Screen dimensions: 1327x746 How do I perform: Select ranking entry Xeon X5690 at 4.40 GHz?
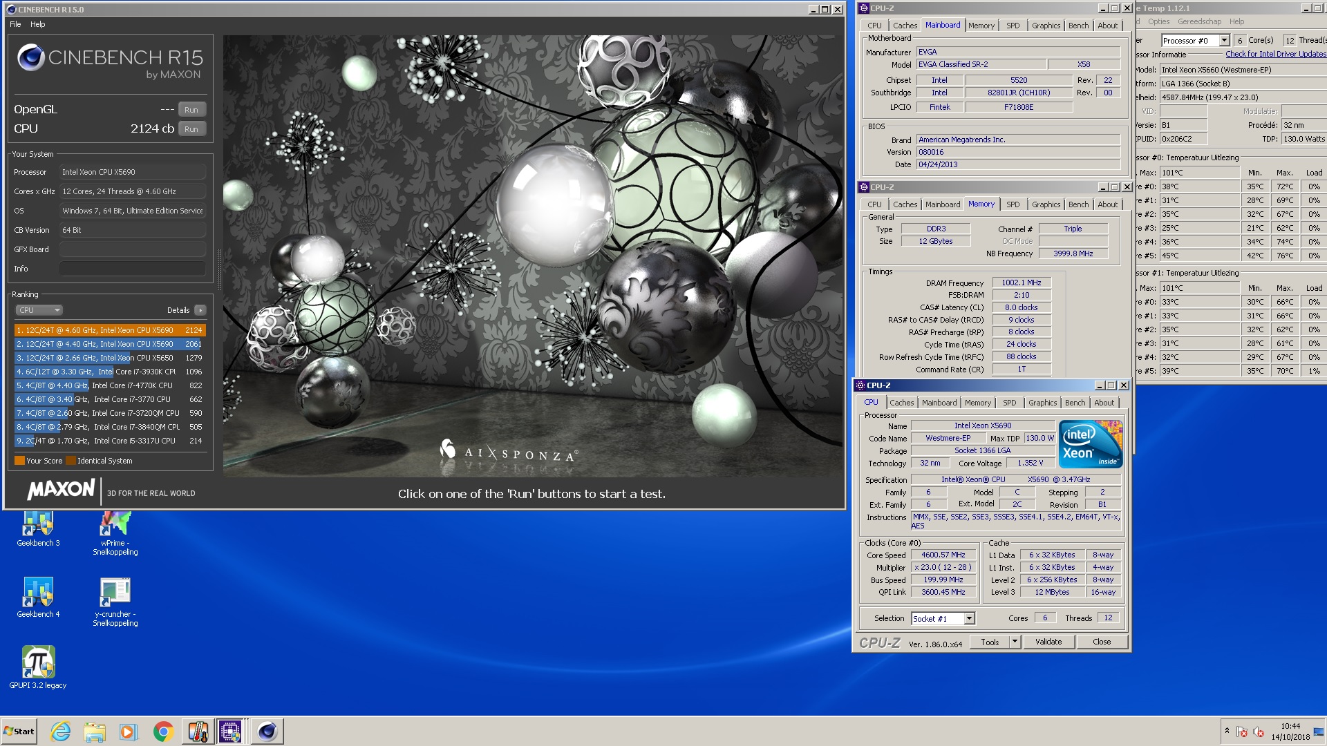pos(109,344)
